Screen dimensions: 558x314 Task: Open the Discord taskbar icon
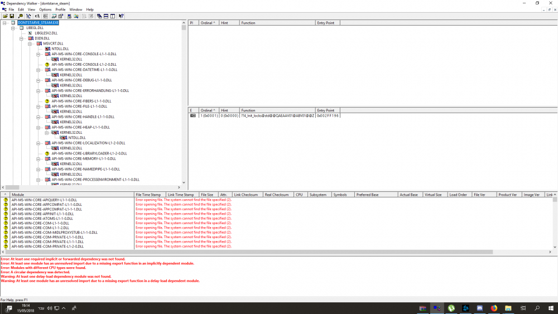[480, 308]
